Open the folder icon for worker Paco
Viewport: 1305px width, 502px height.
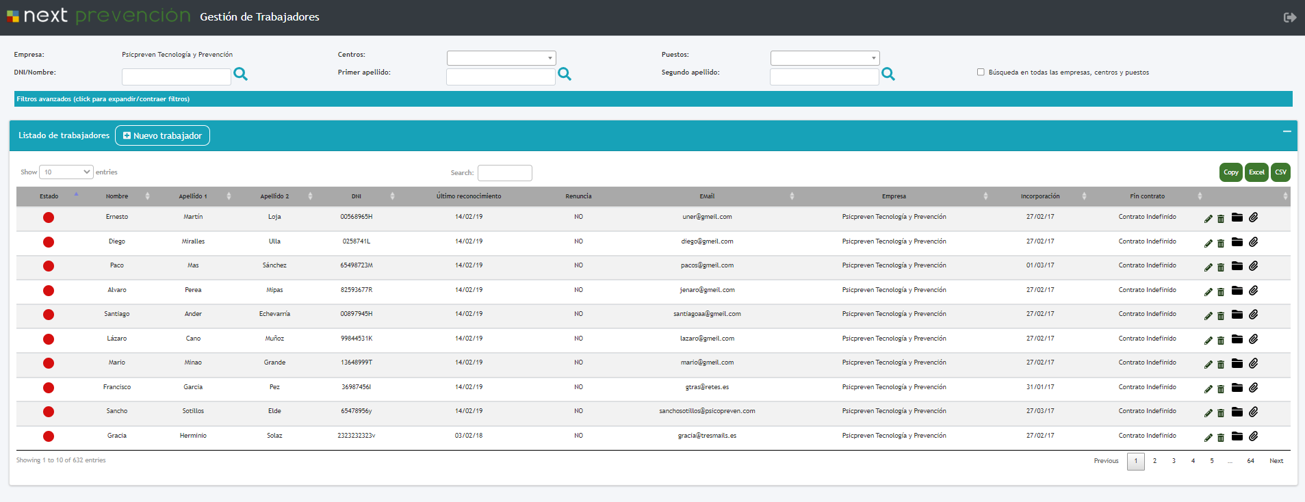pyautogui.click(x=1237, y=266)
